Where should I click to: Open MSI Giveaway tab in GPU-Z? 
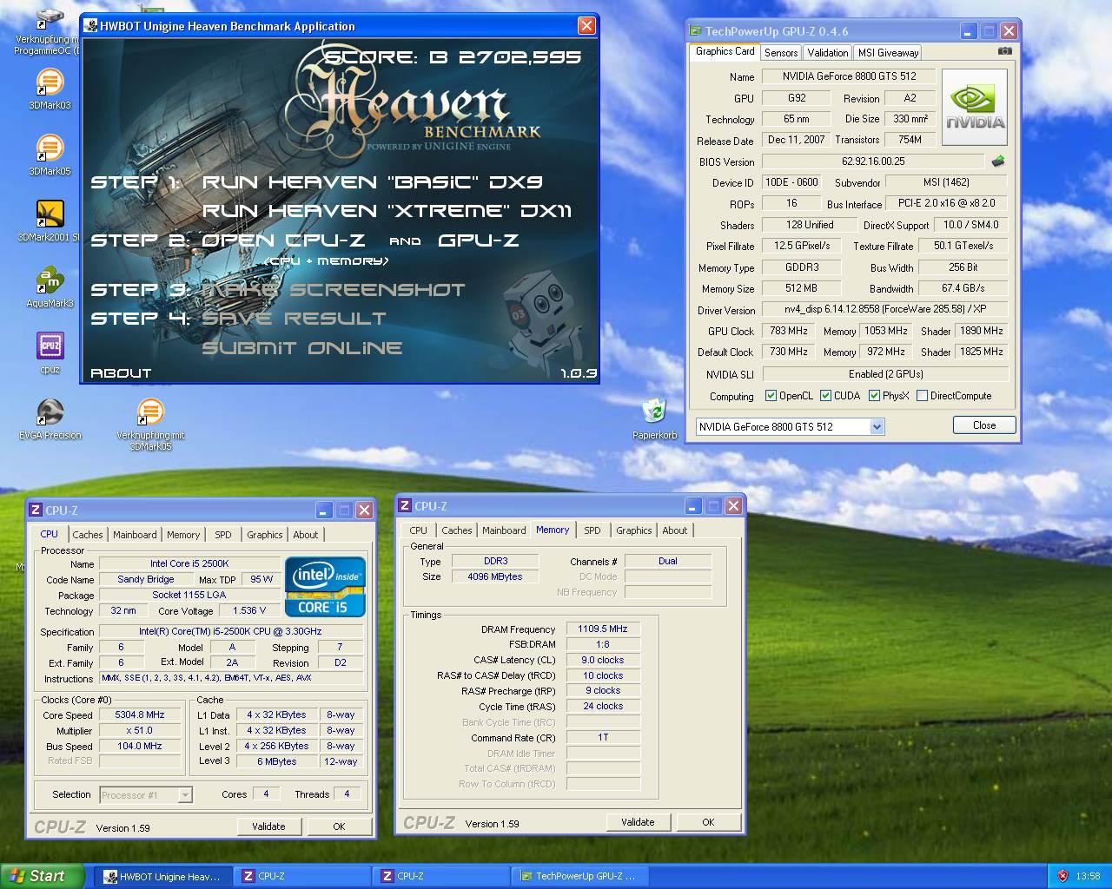coord(888,52)
